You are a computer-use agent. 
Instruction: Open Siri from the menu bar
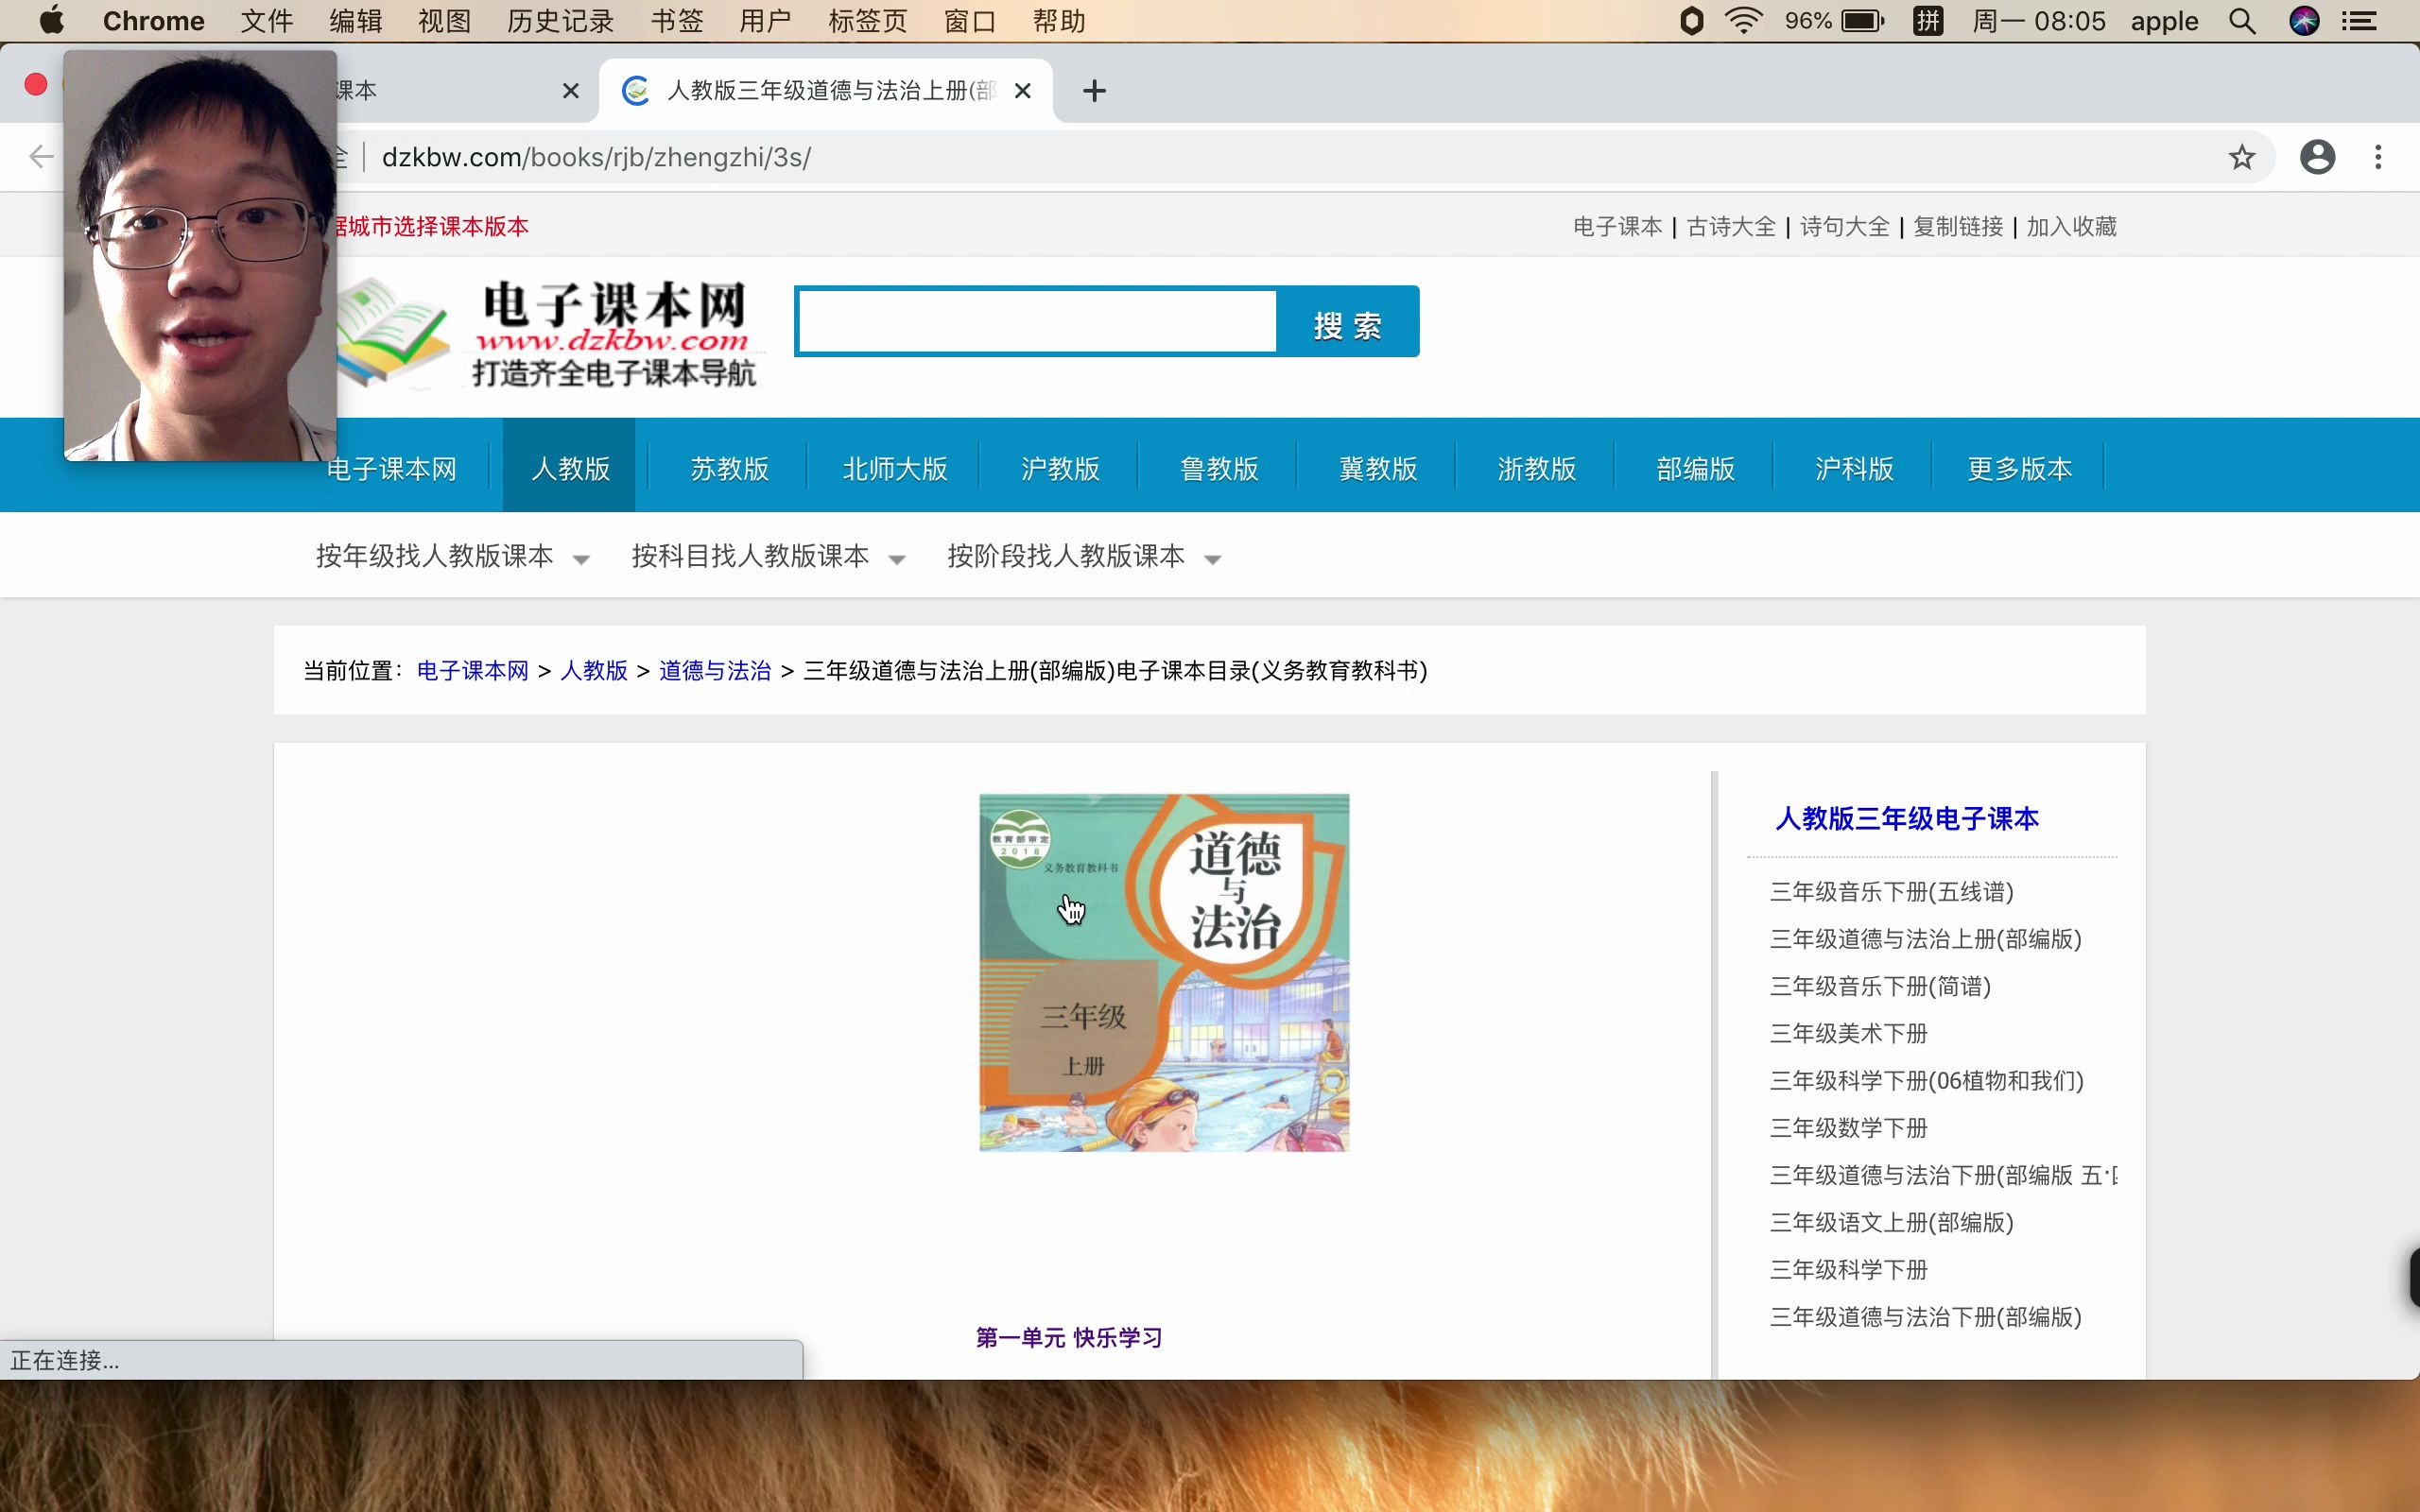[x=2304, y=21]
